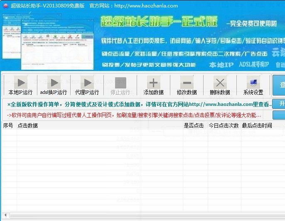Image resolution: width=285 pixels, height=221 pixels.
Task: Add data with 添加数据 plus icon
Action: [x=154, y=86]
